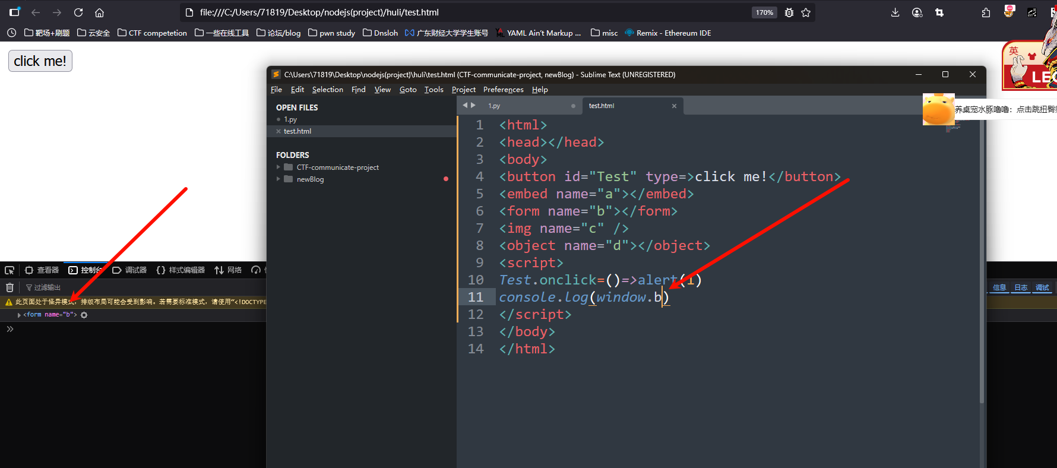Open the Help menu in Sublime
Screen dimensions: 1057x468
(540, 90)
